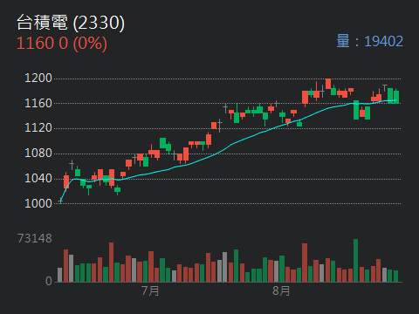Screen dimensions: 419x314
Task: Click the 1040 price axis label
Action: (38, 178)
